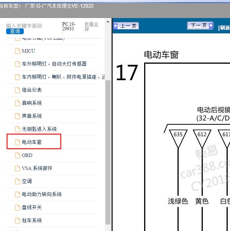This screenshot has height=231, width=230.
Task: Click the 浅绿色 wire color label
Action: coord(178,201)
